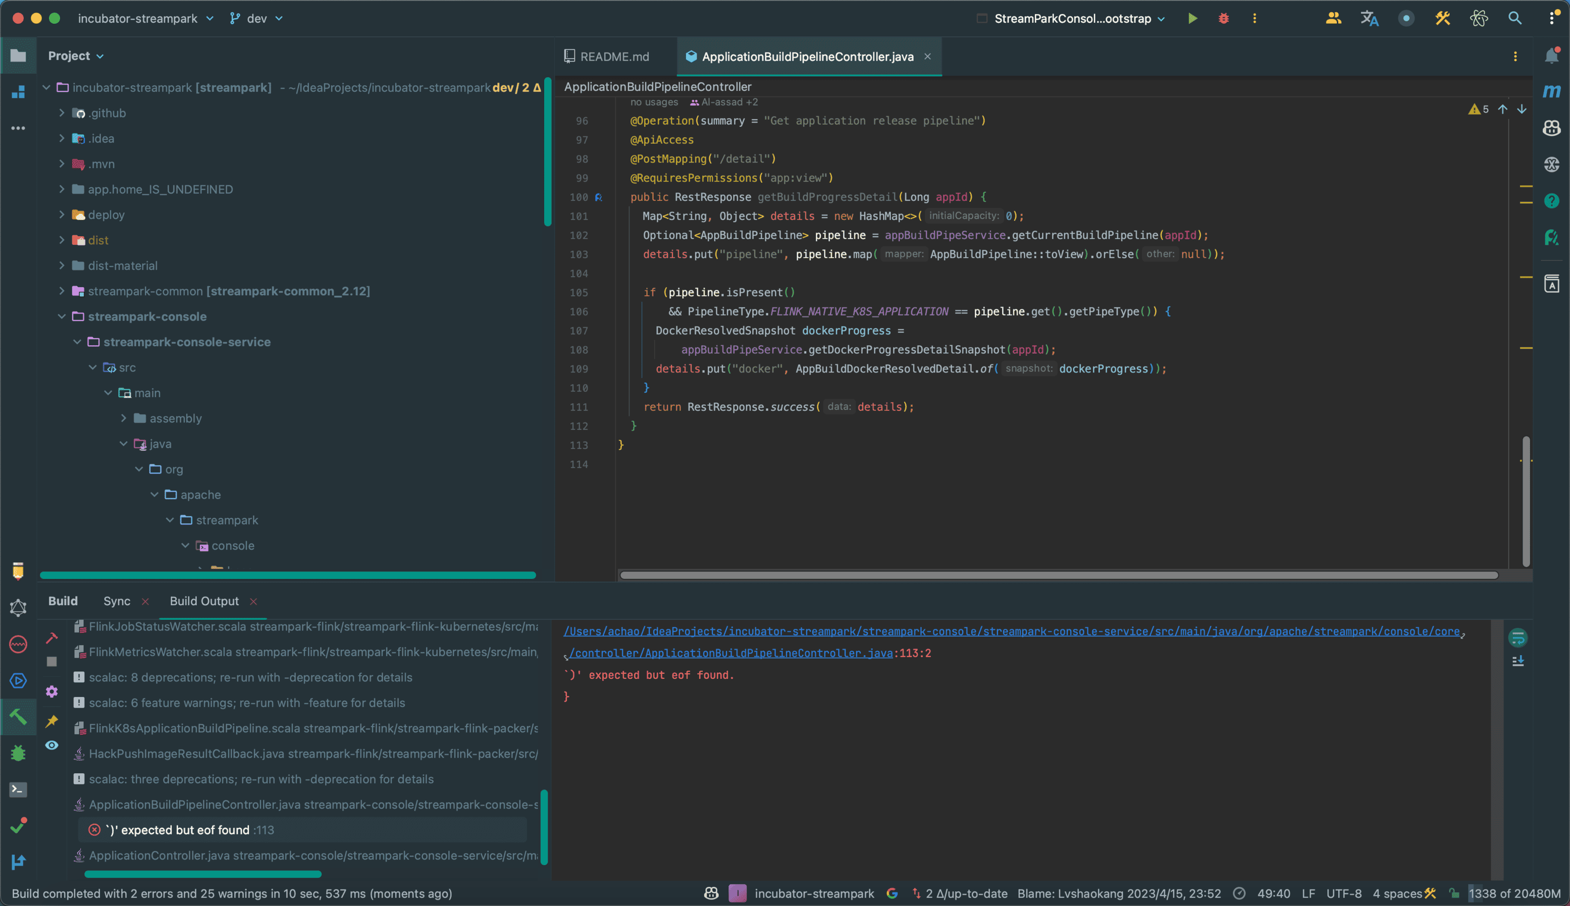Open the Translate icon in the toolbar

(x=1369, y=19)
